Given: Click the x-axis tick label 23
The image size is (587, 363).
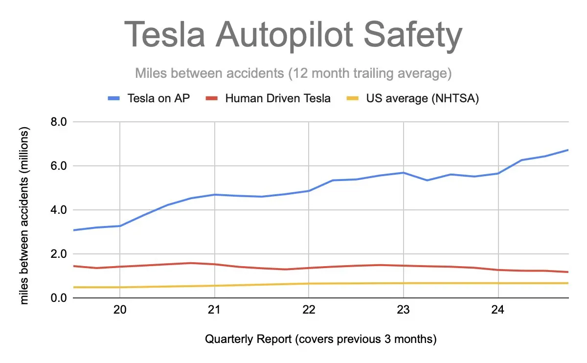Looking at the screenshot, I should click(x=403, y=311).
